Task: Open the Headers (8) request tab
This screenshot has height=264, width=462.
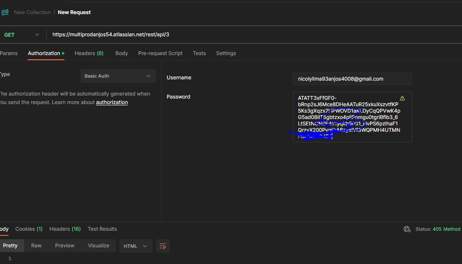Action: [x=89, y=53]
